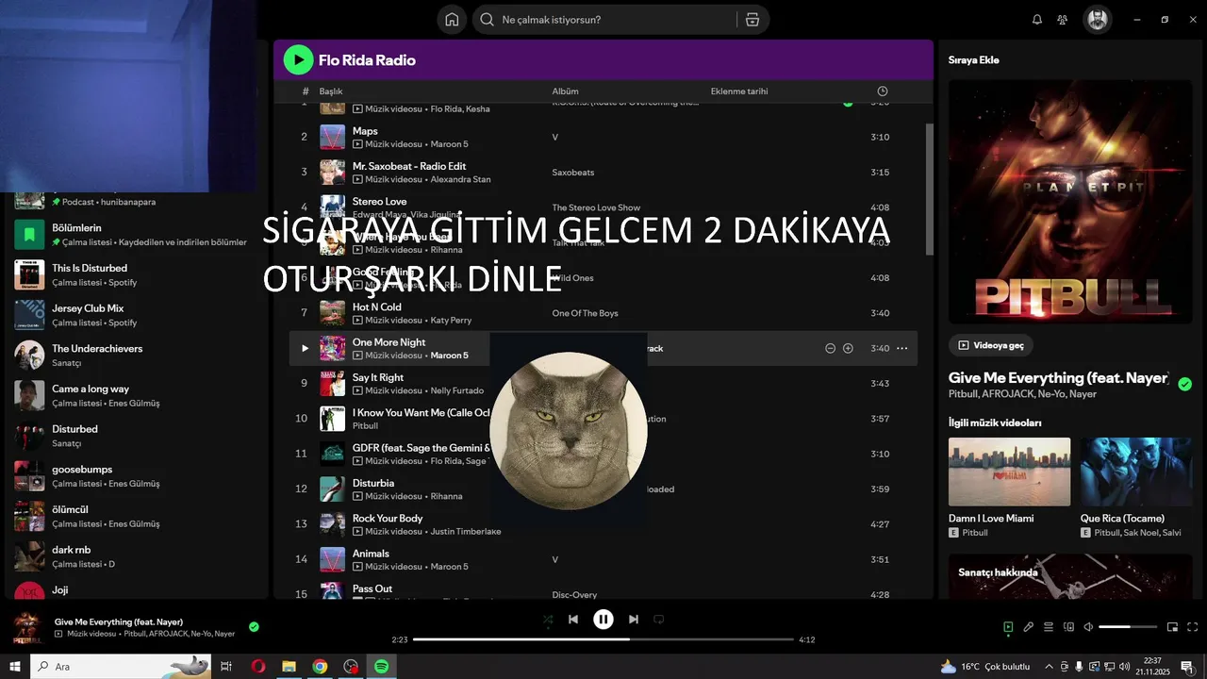The width and height of the screenshot is (1207, 679).
Task: Open more options for One More Night
Action: 902,348
